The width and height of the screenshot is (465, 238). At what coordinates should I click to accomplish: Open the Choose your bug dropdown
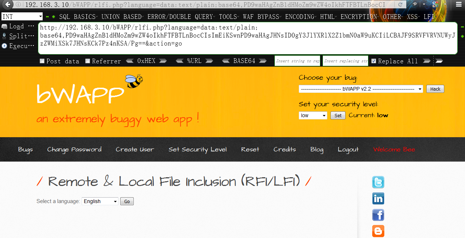[x=361, y=89]
